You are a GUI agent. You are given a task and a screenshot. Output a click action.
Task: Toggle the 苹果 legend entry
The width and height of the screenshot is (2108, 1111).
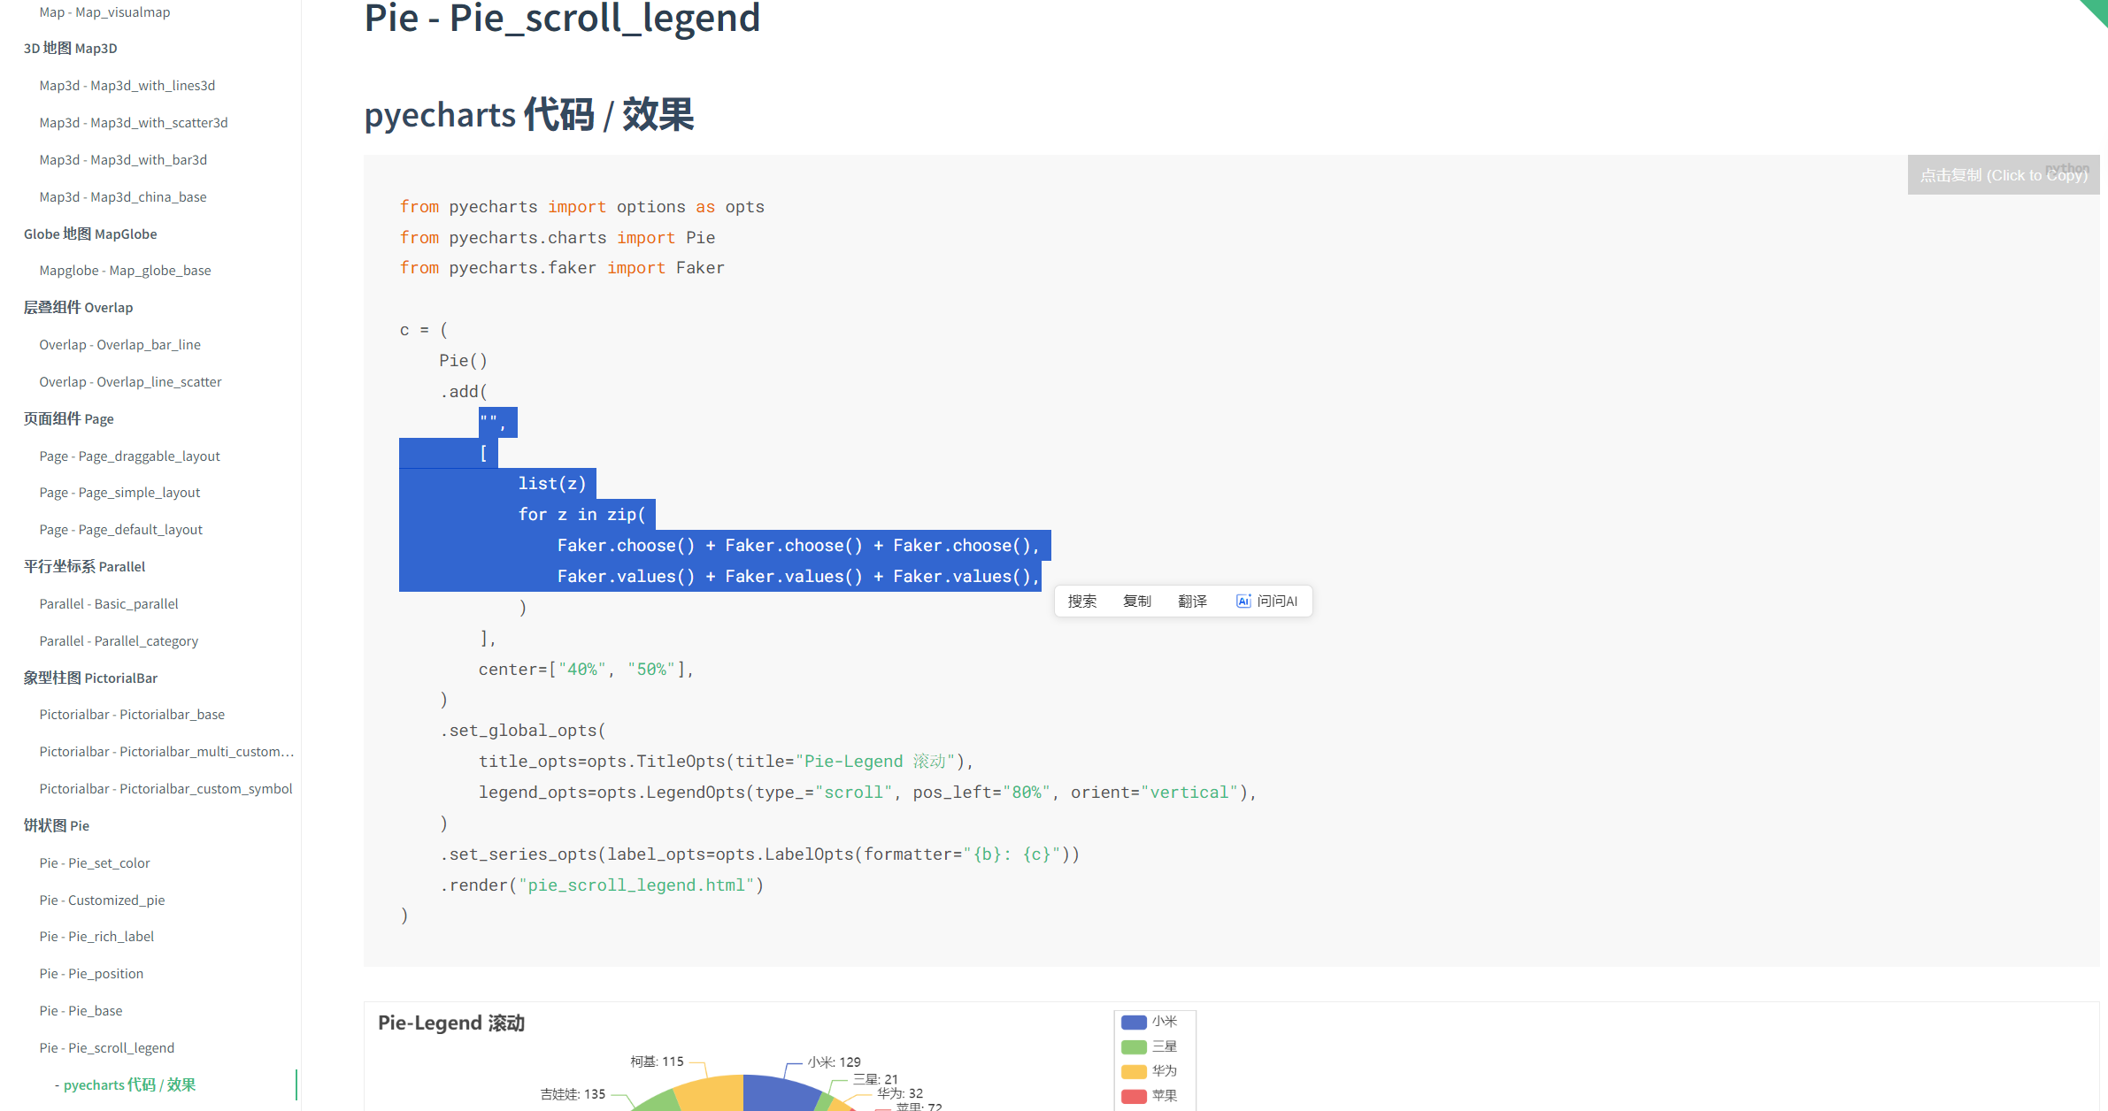(1149, 1096)
